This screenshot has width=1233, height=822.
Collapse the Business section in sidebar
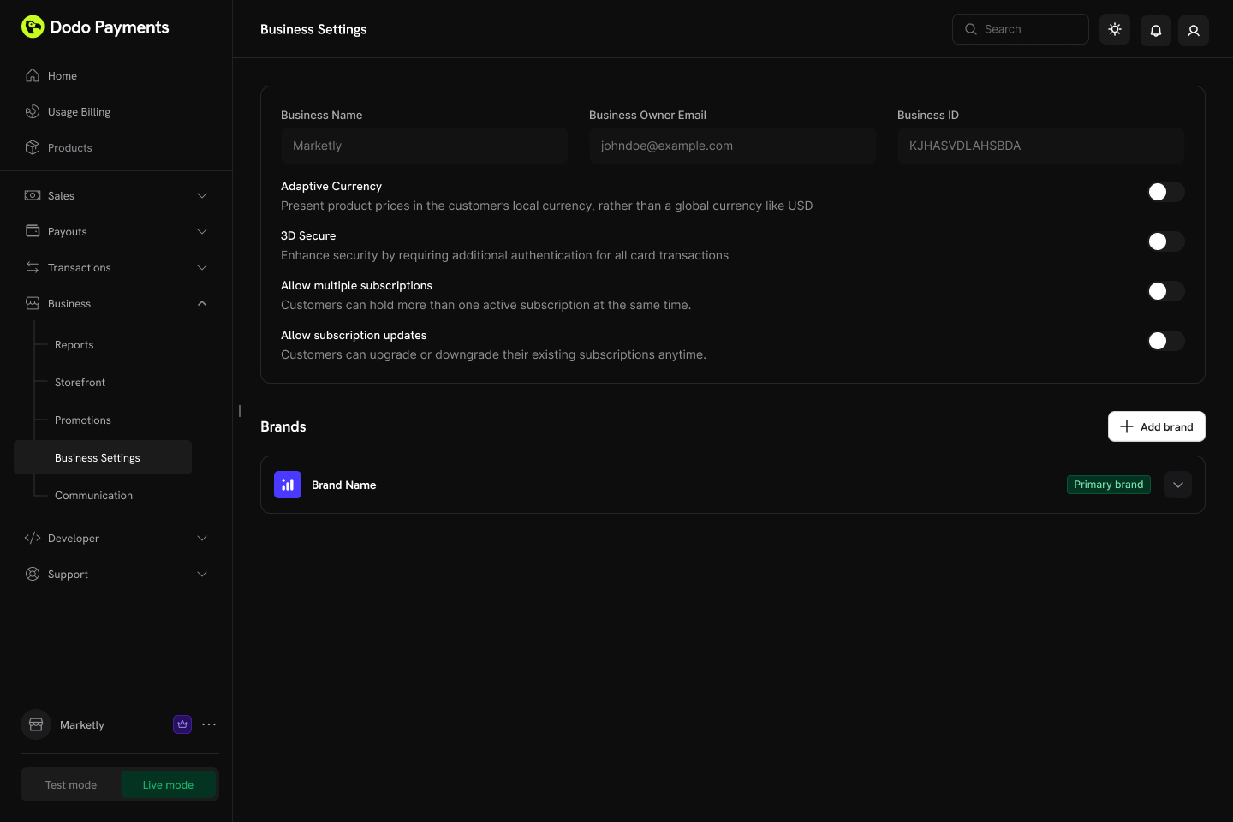pyautogui.click(x=202, y=303)
